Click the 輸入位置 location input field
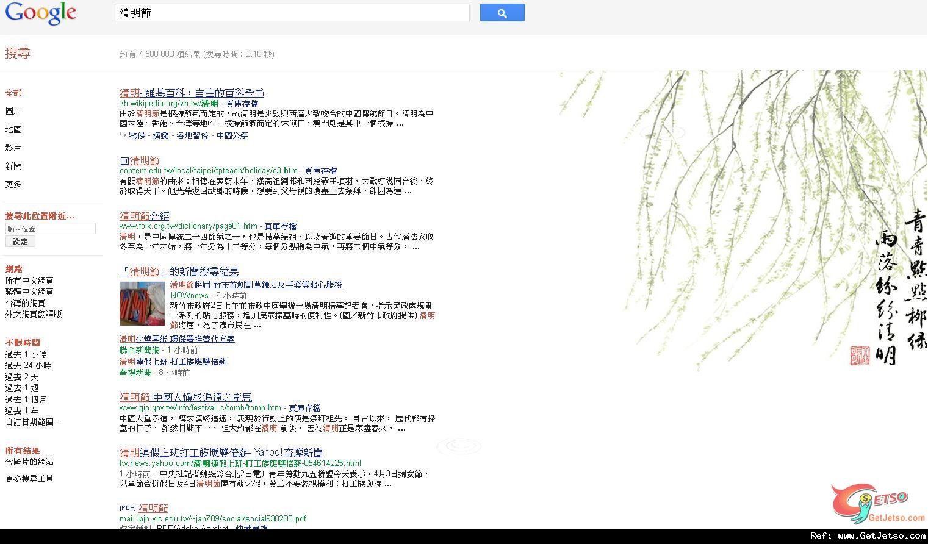This screenshot has height=544, width=928. [x=51, y=229]
